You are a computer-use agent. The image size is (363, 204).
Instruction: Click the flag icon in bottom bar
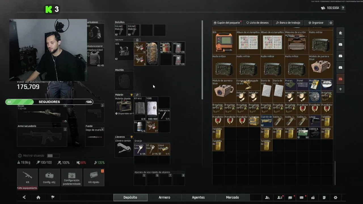click(53, 197)
